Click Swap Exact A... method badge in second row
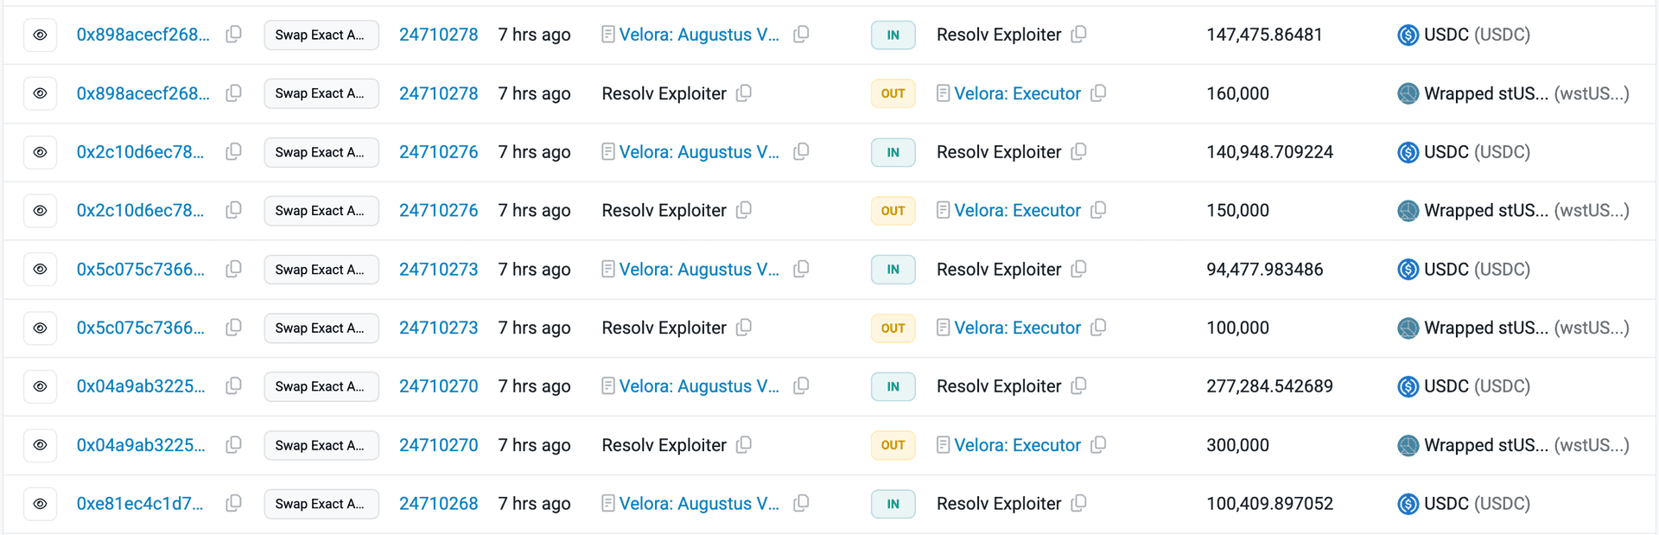The width and height of the screenshot is (1659, 535). 321,93
